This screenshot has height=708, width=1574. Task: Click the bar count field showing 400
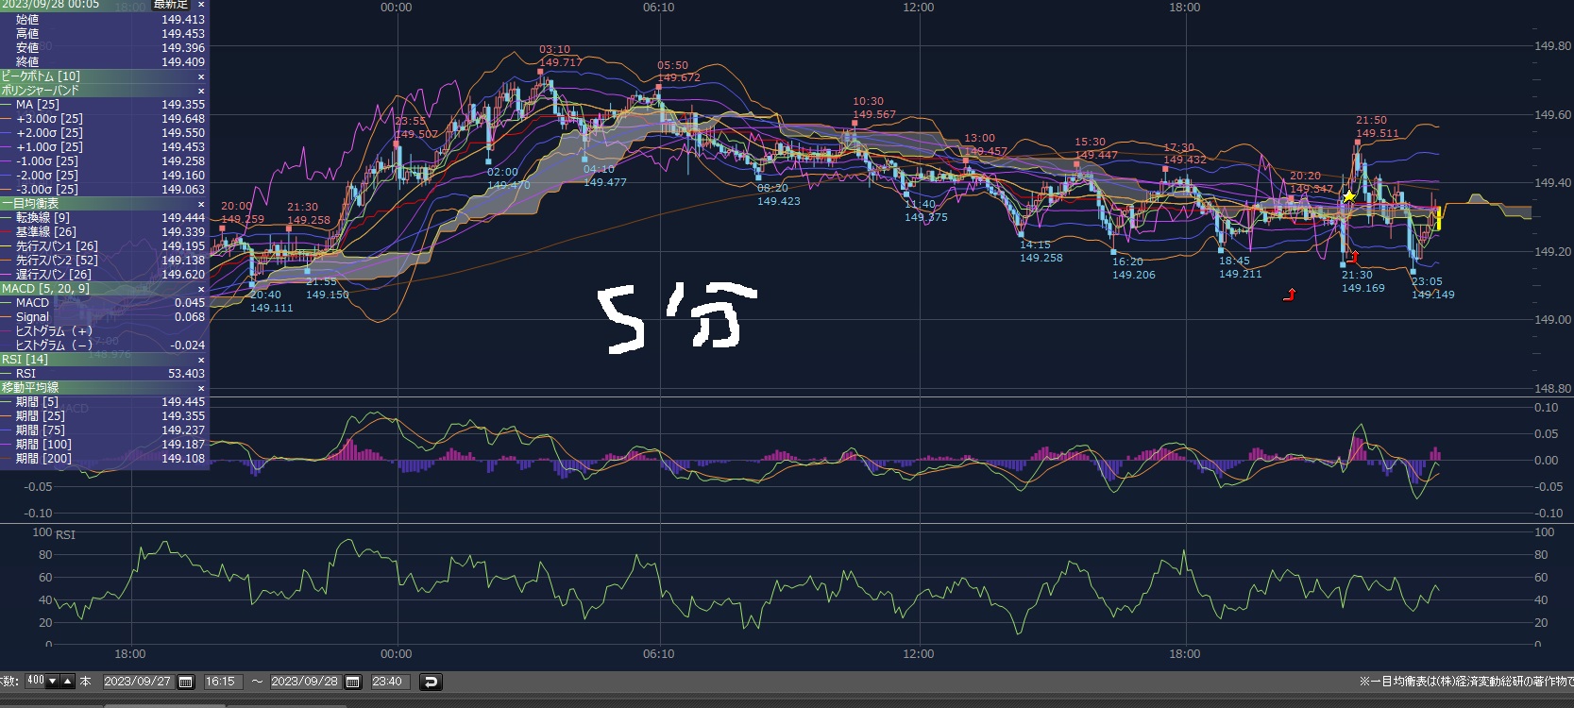(36, 682)
